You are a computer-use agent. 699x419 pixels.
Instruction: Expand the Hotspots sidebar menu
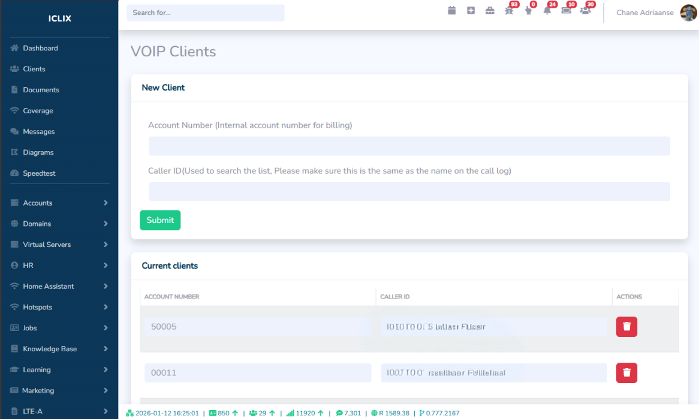59,308
